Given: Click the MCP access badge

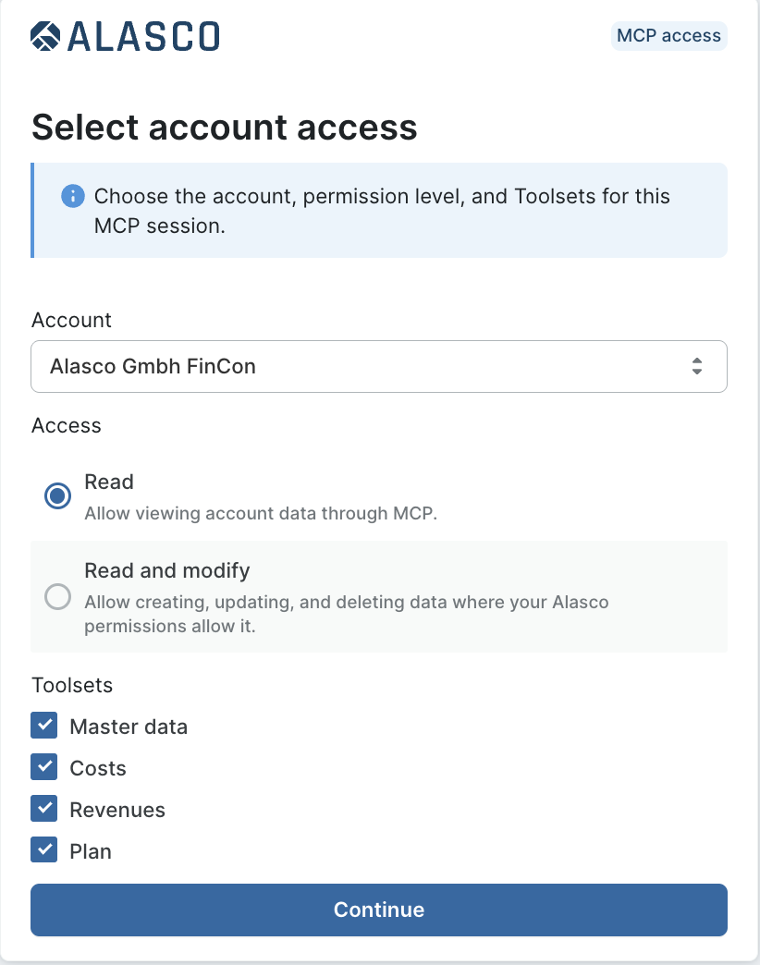Looking at the screenshot, I should point(668,36).
